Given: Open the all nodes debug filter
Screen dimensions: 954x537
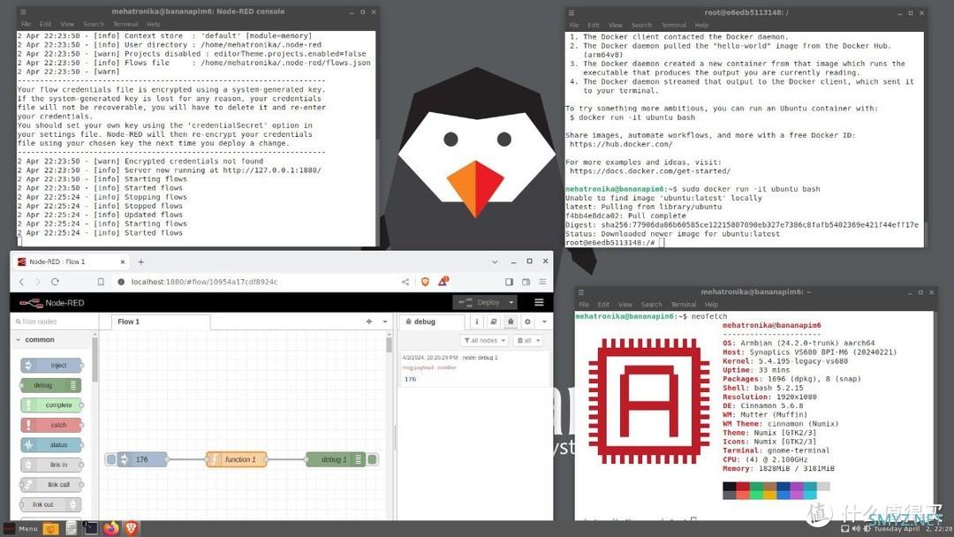Looking at the screenshot, I should click(x=484, y=341).
